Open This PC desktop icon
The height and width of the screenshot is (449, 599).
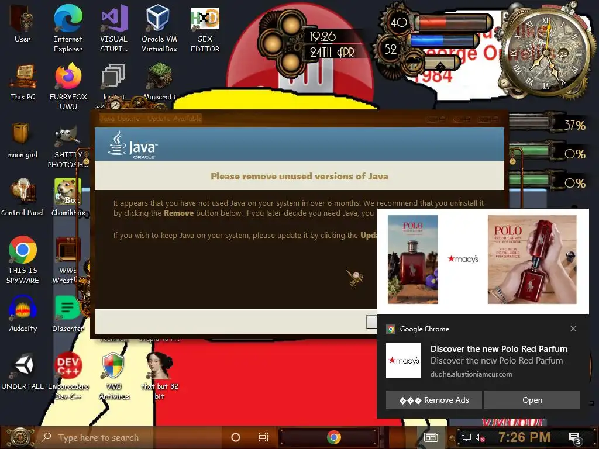pyautogui.click(x=23, y=82)
